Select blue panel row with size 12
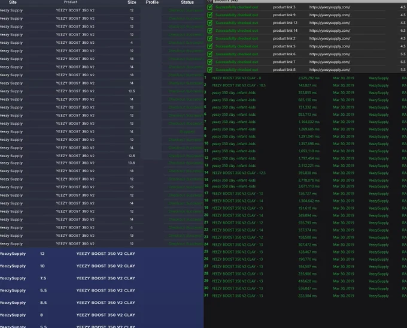 [x=102, y=254]
